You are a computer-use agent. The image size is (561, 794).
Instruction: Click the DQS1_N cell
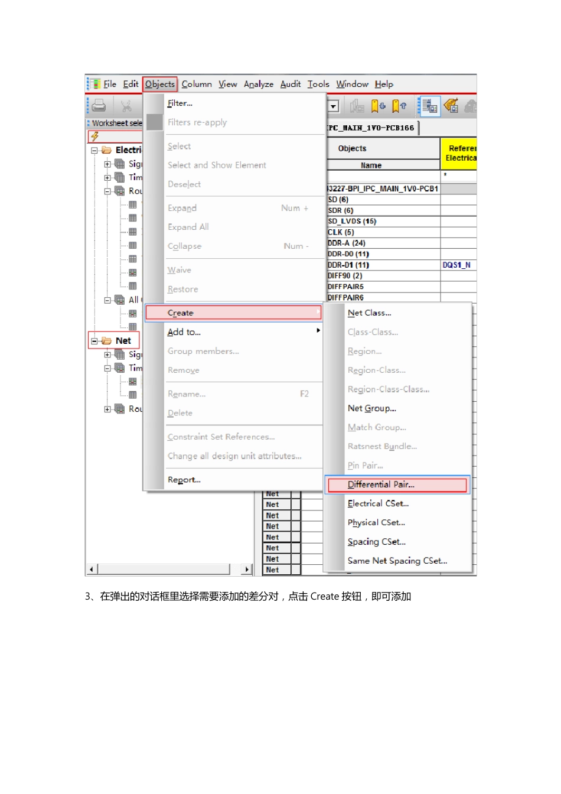[x=459, y=265]
